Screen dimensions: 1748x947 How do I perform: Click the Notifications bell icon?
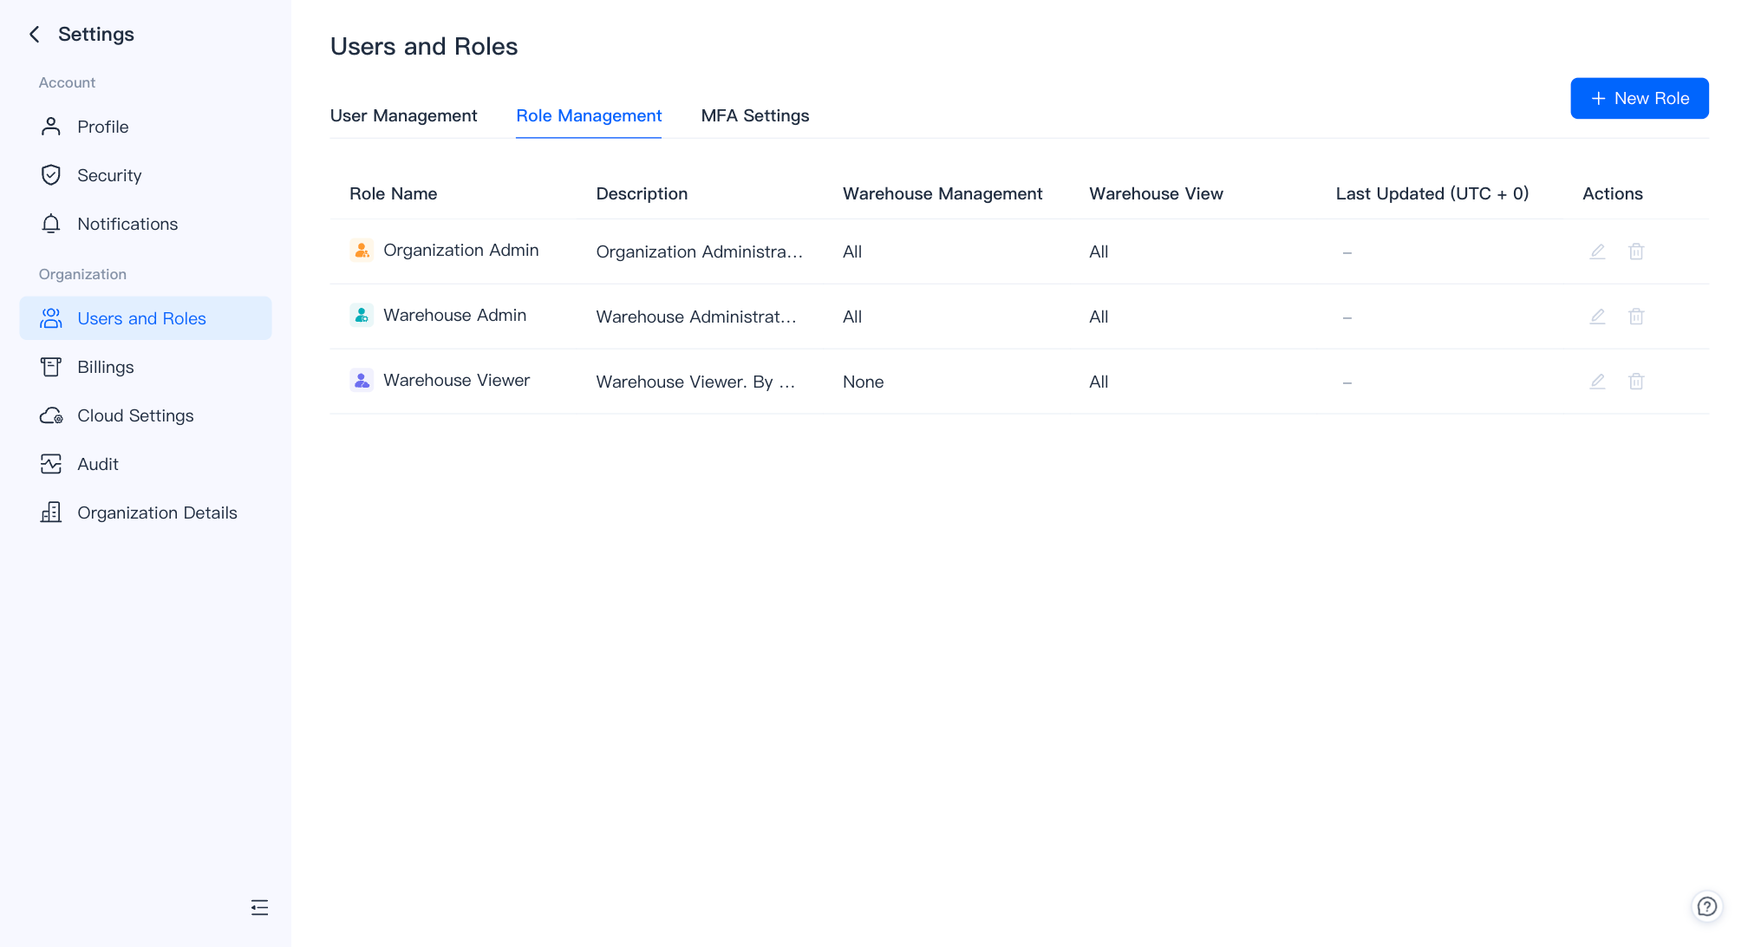50,224
